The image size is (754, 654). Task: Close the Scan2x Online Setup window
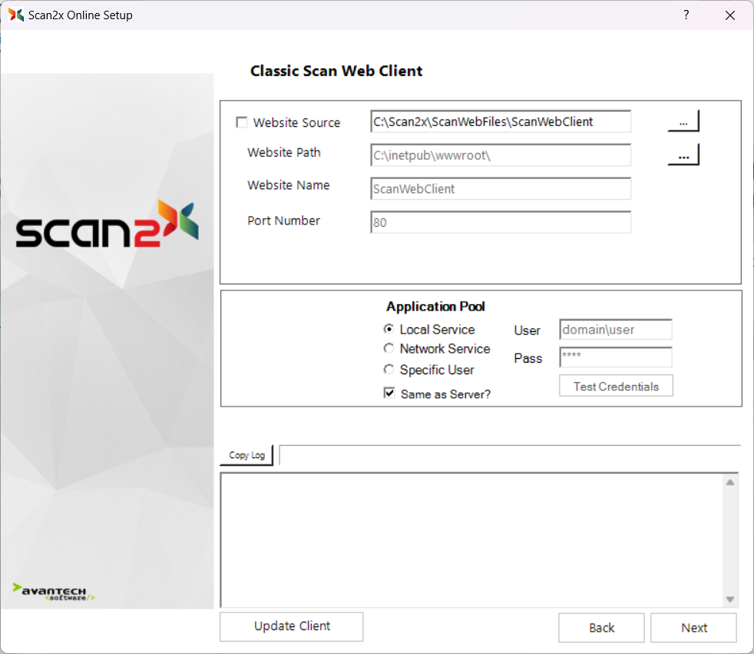click(729, 15)
